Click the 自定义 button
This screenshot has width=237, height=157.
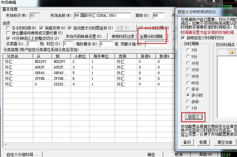tap(194, 117)
